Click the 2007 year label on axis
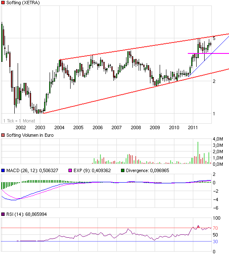This screenshot has height=255, width=229. [x=117, y=127]
